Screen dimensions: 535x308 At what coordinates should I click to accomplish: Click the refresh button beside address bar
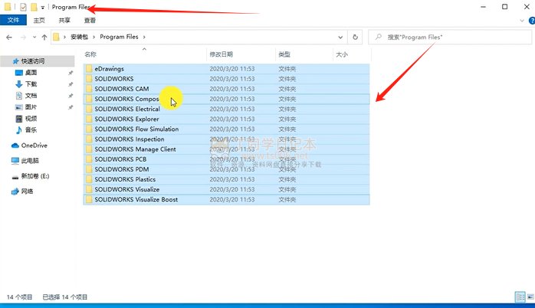tap(355, 37)
